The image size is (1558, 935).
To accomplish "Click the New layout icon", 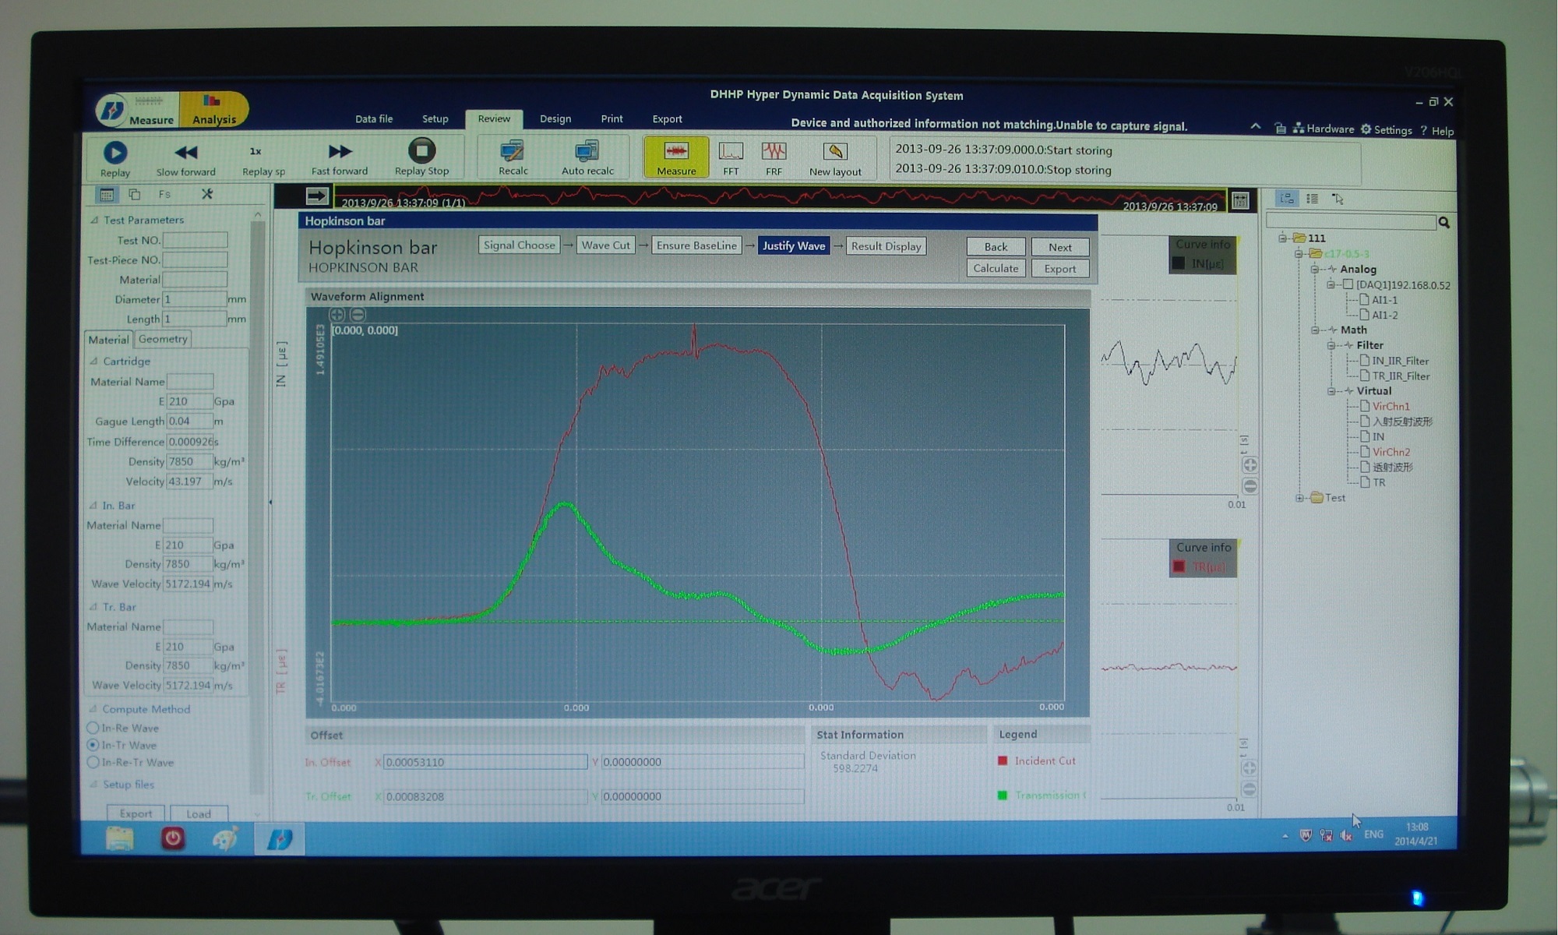I will [834, 151].
